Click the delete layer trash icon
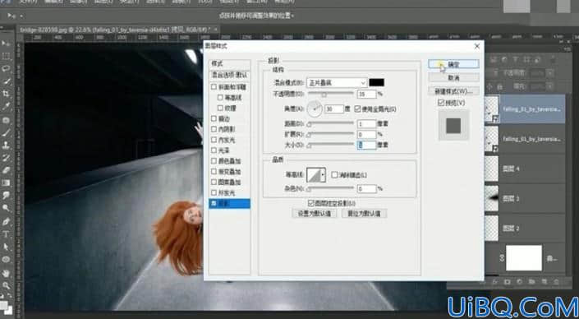 pos(556,282)
